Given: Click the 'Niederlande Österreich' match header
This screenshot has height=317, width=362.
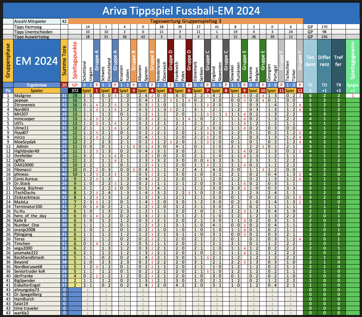Looking at the screenshot, I should click(161, 60).
